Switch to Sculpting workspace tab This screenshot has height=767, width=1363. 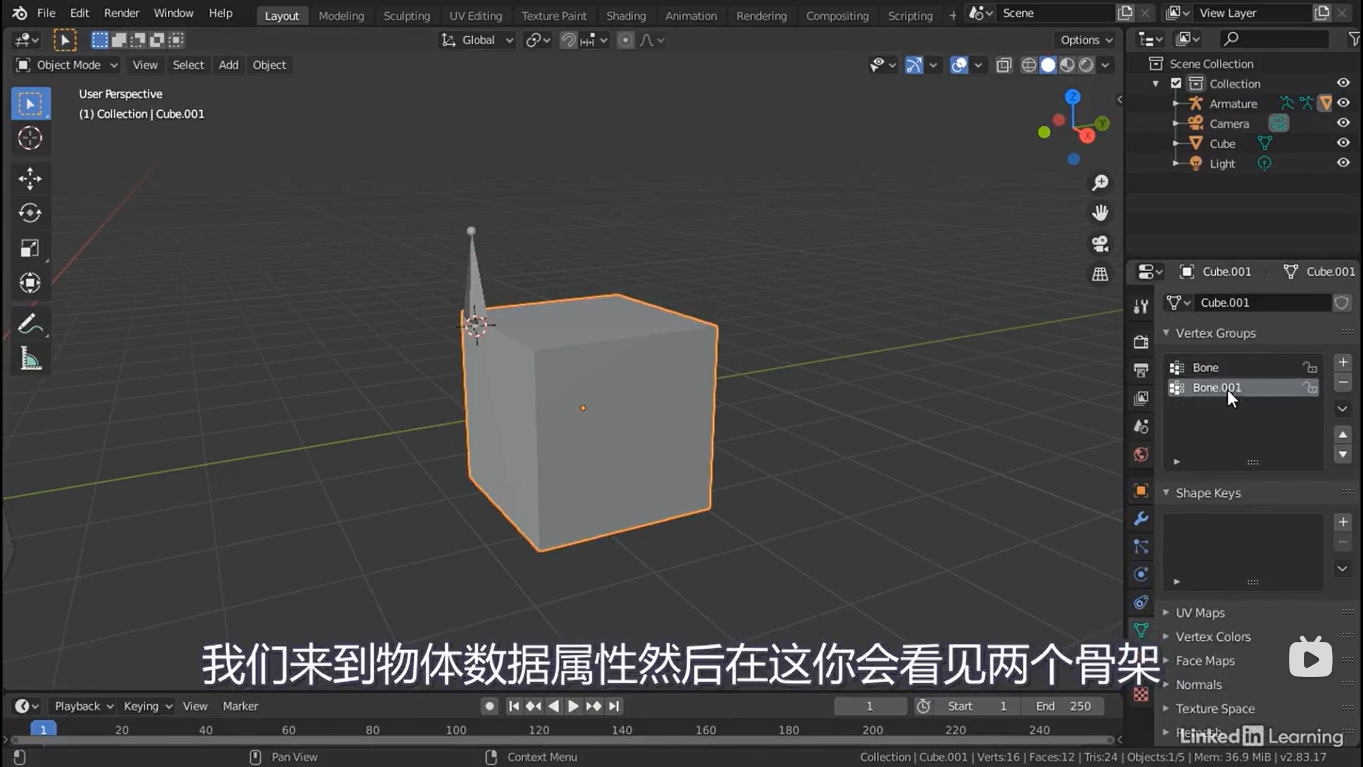tap(407, 16)
